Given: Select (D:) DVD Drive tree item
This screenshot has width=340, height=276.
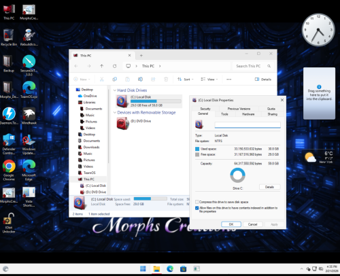Looking at the screenshot, I should click(x=93, y=192).
